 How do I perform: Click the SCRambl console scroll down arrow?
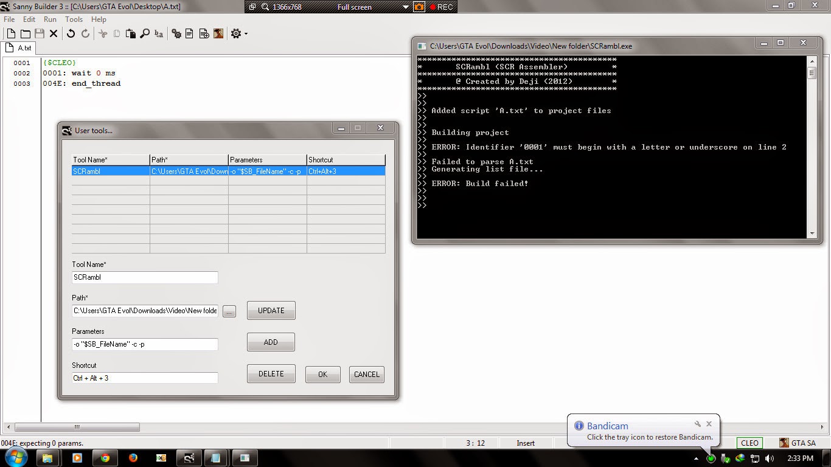click(x=812, y=233)
